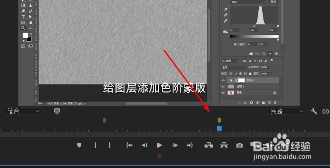Step forward one frame

tap(175, 145)
